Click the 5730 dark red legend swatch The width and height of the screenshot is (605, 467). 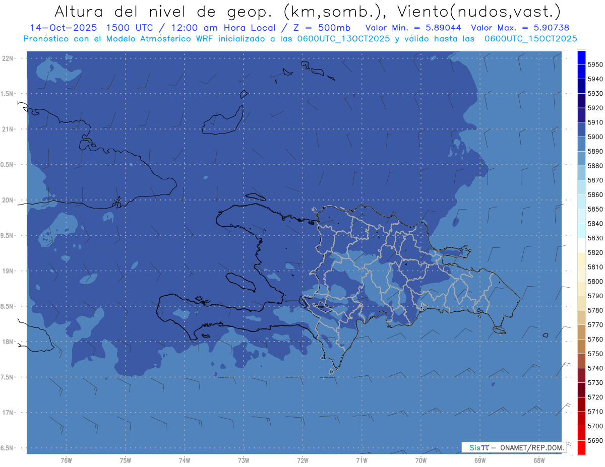click(x=581, y=375)
